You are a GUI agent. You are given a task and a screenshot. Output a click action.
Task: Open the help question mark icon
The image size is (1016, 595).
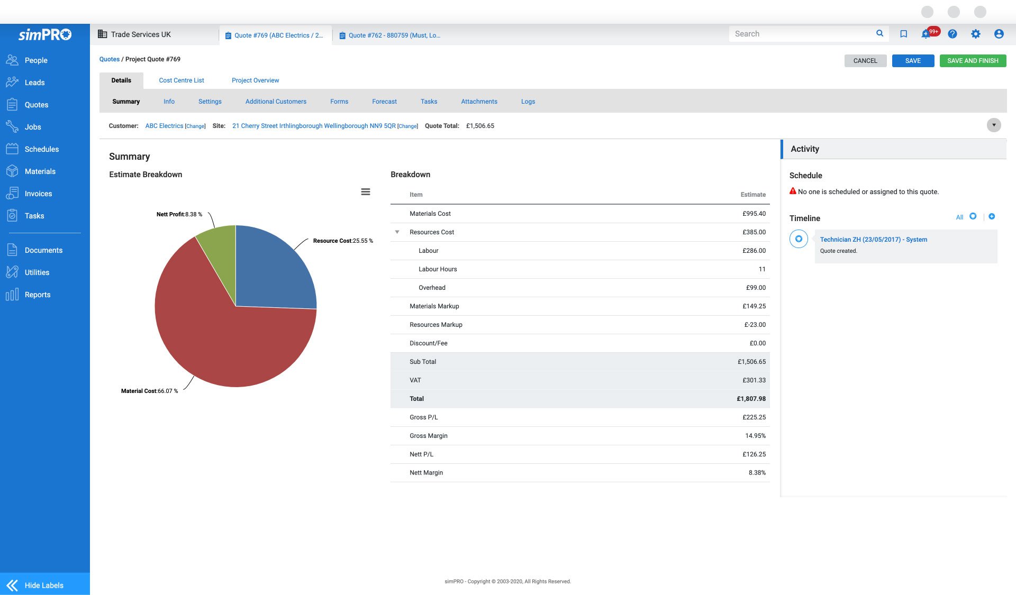tap(952, 33)
